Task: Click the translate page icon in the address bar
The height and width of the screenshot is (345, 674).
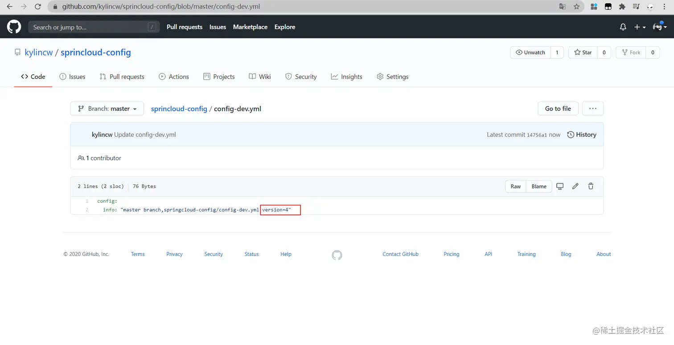Action: pos(563,7)
